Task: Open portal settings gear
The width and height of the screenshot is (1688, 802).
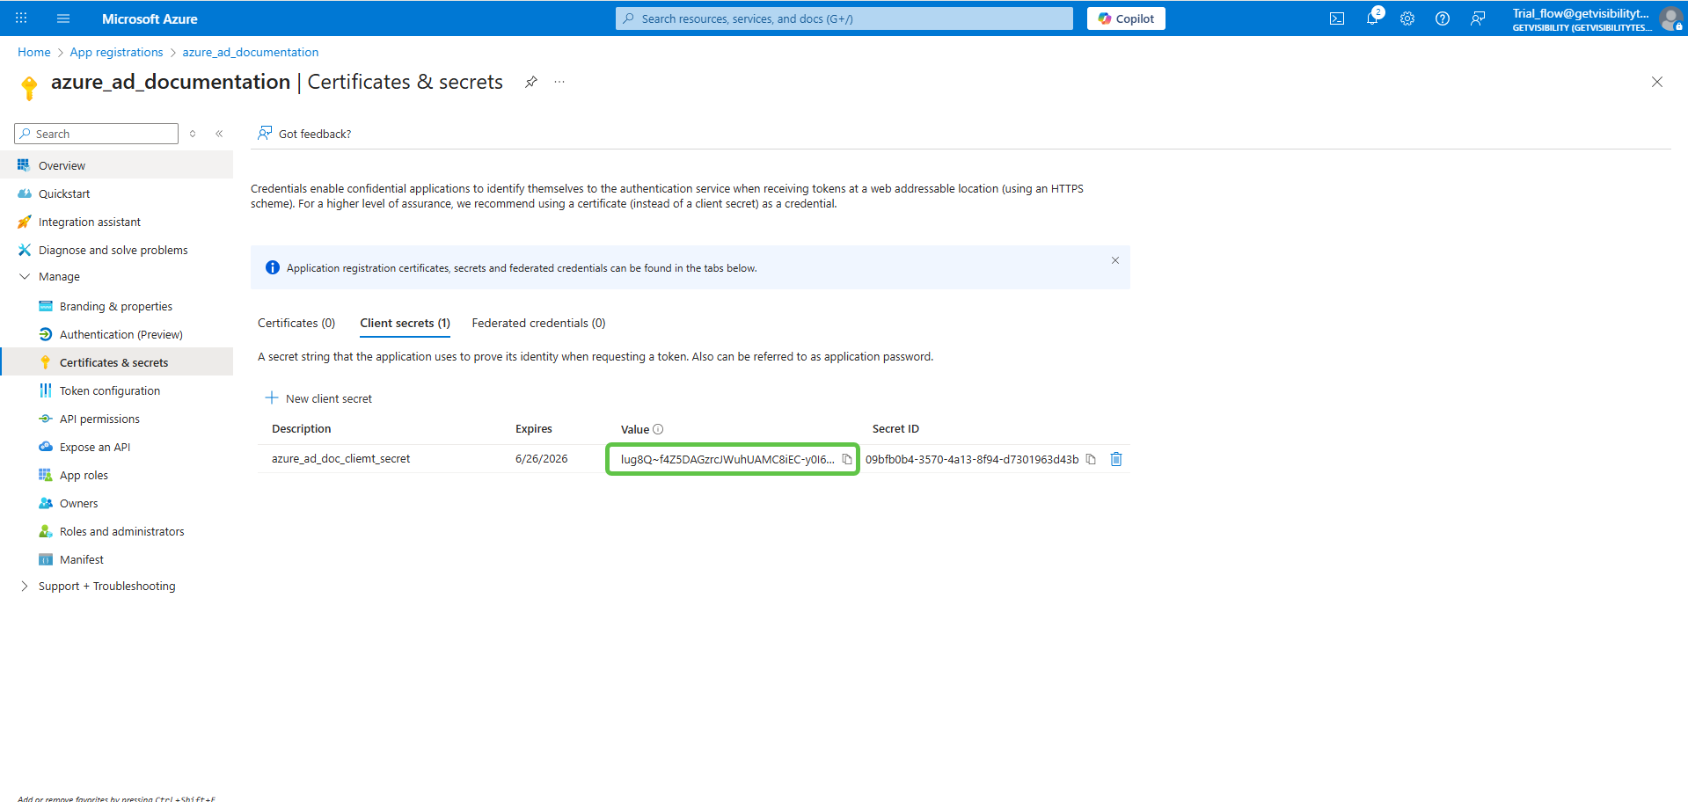Action: pyautogui.click(x=1407, y=18)
